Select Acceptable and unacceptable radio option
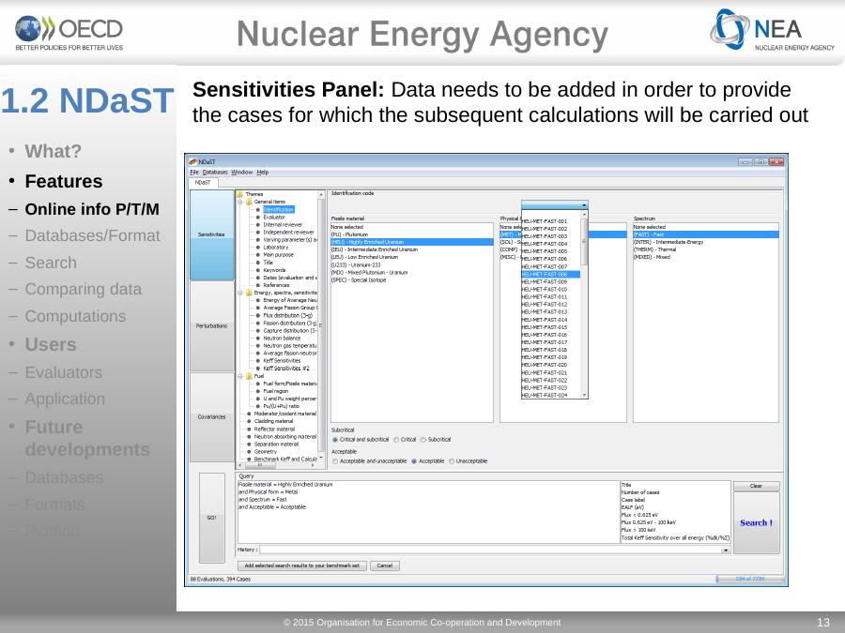The width and height of the screenshot is (845, 633). tap(335, 460)
